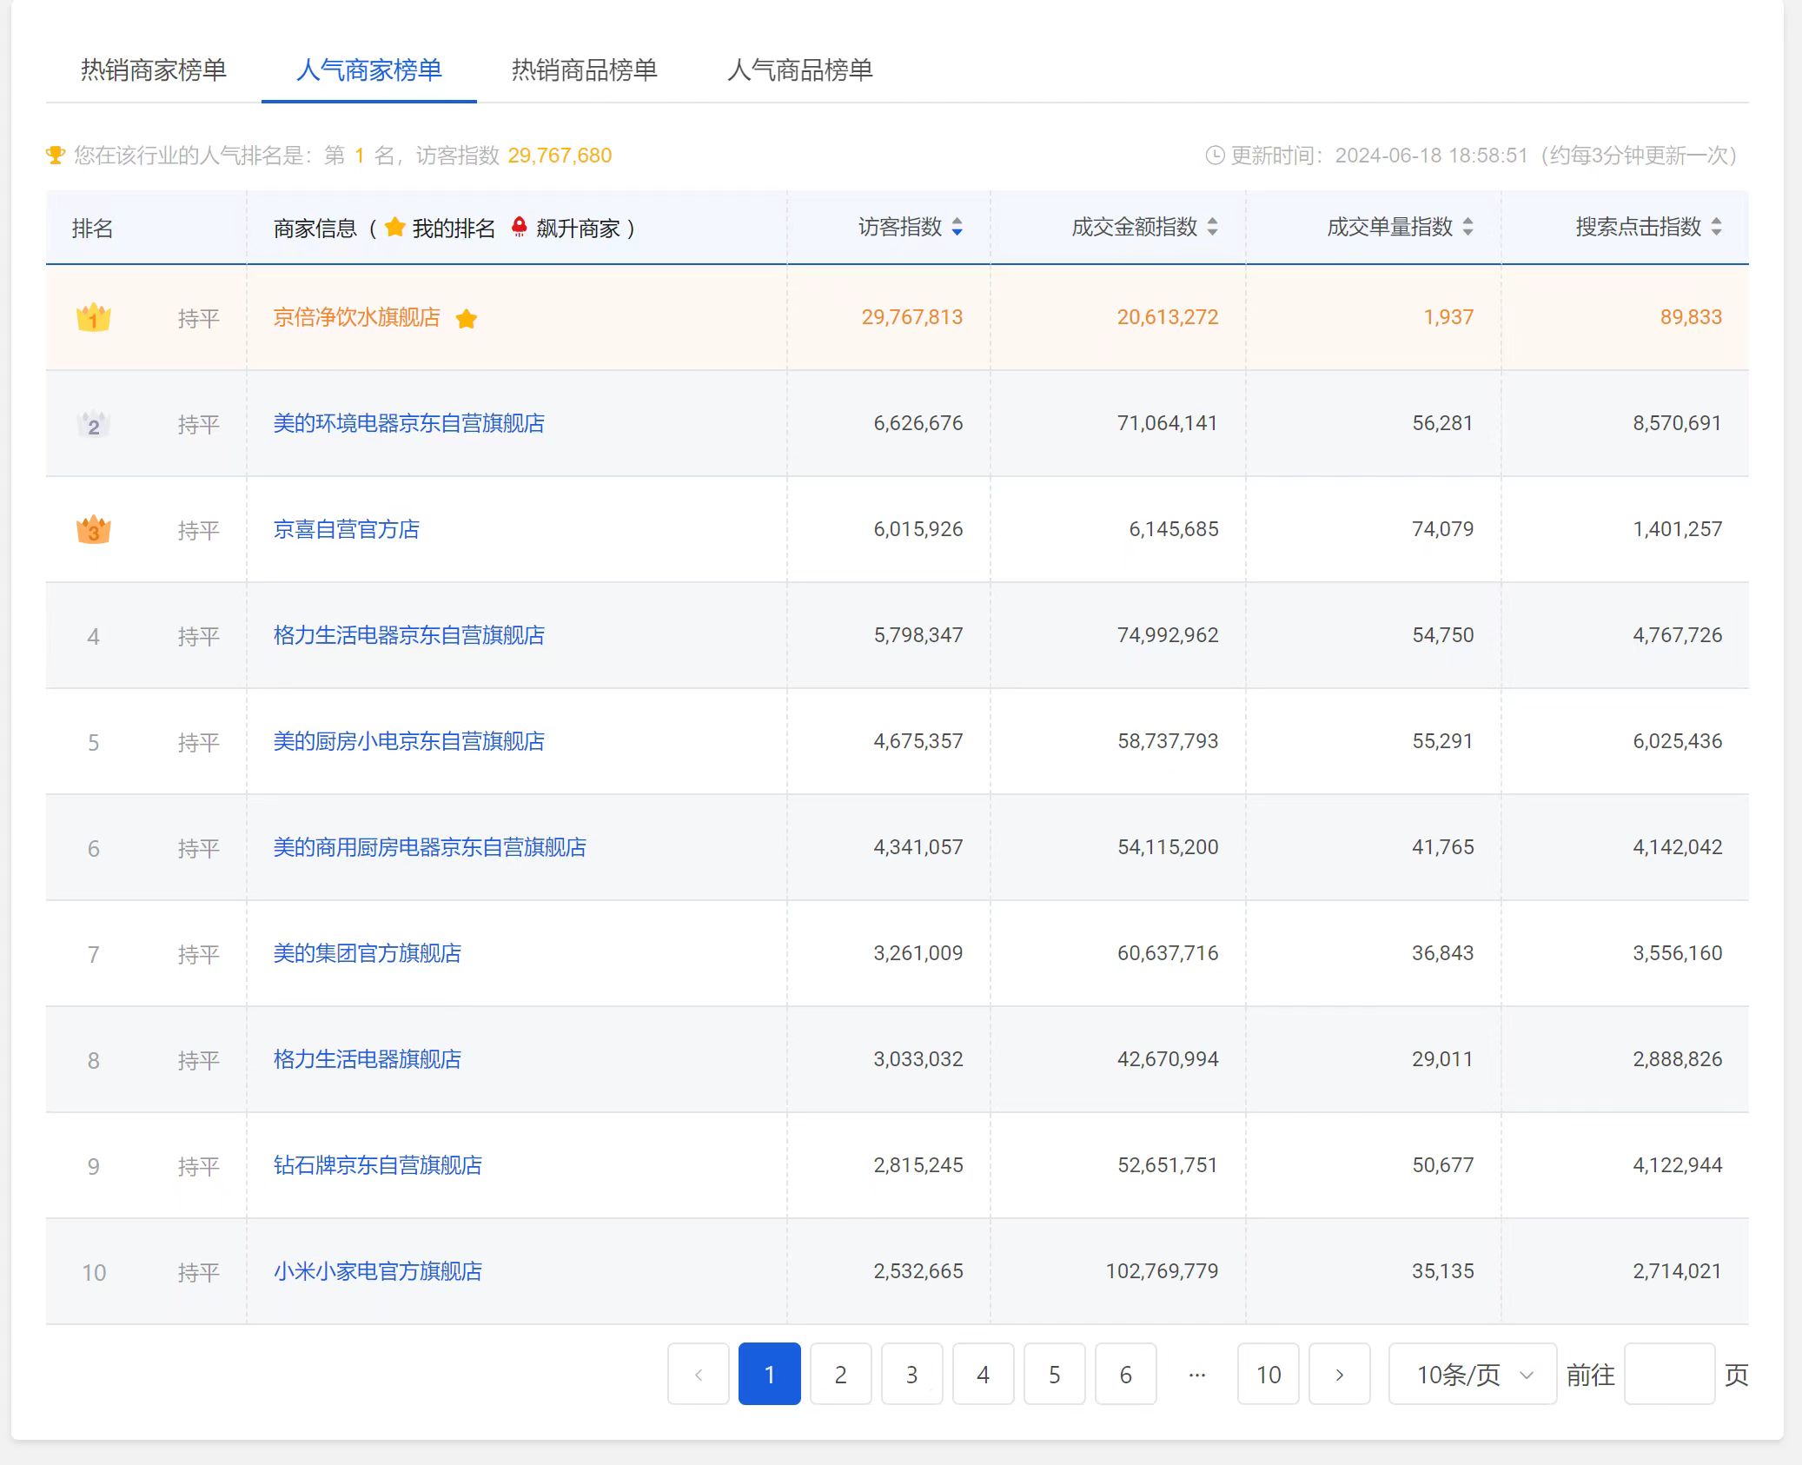Switch to the 热销商家榜单 tab
Screen dimensions: 1802x1465
[x=154, y=70]
